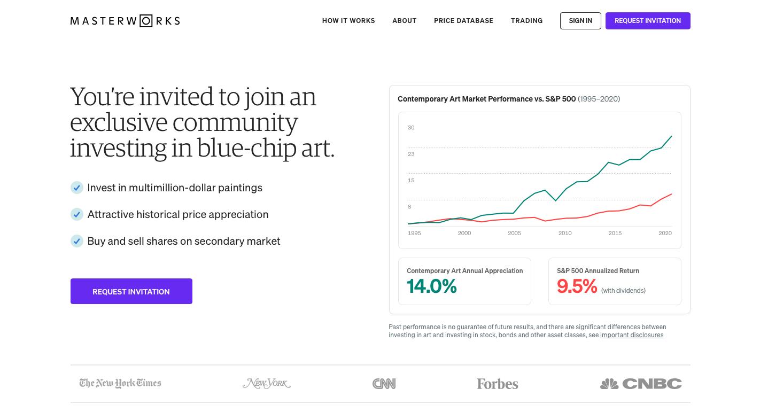Go to the About page
The height and width of the screenshot is (412, 760).
(x=404, y=21)
